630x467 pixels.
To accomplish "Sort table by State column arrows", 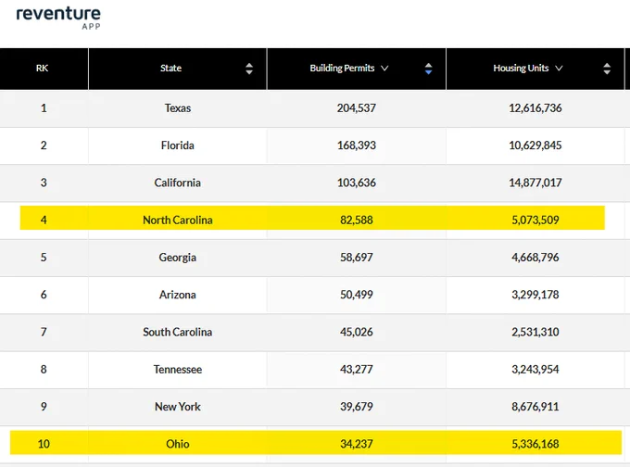I will pyautogui.click(x=249, y=69).
